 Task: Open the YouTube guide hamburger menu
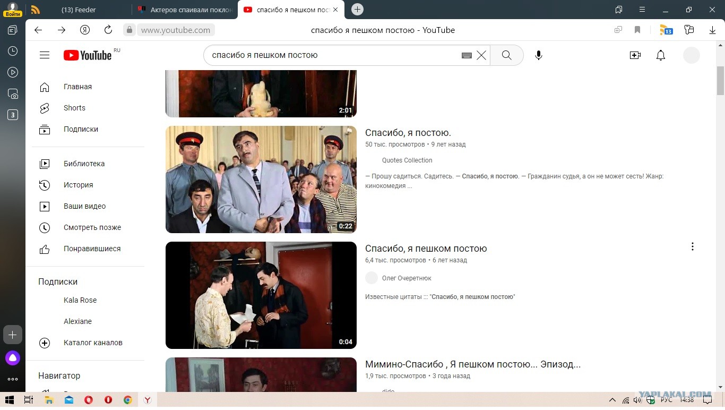tap(45, 55)
